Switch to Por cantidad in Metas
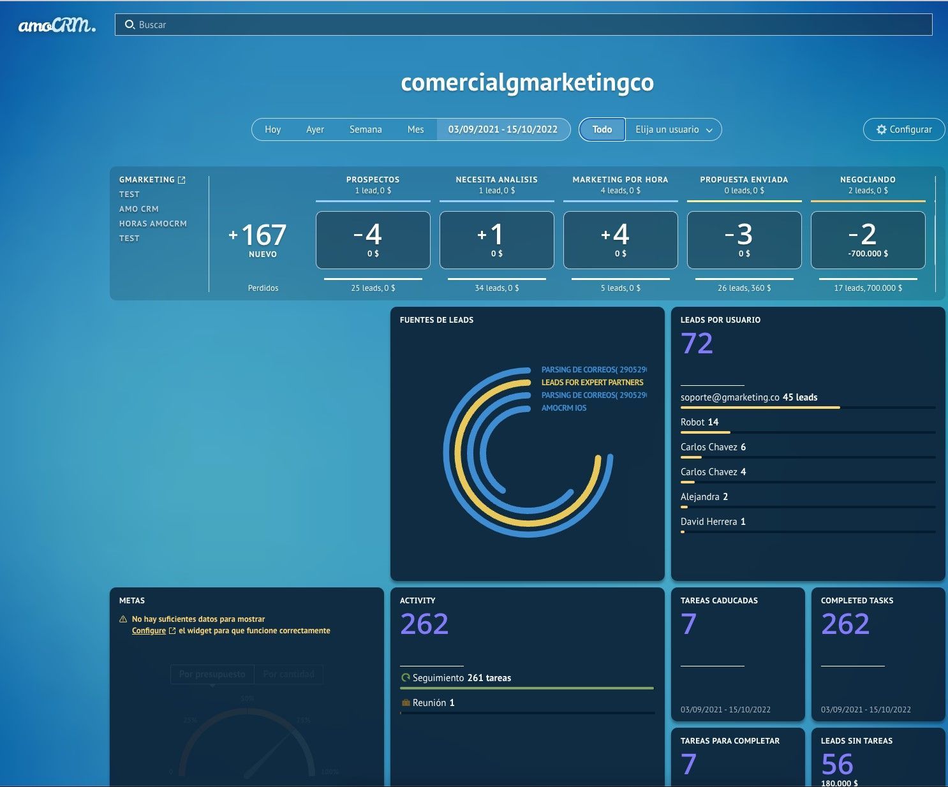The width and height of the screenshot is (948, 787). coord(288,674)
